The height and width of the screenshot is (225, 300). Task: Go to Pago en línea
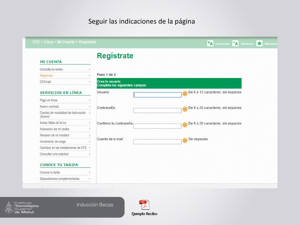click(49, 100)
